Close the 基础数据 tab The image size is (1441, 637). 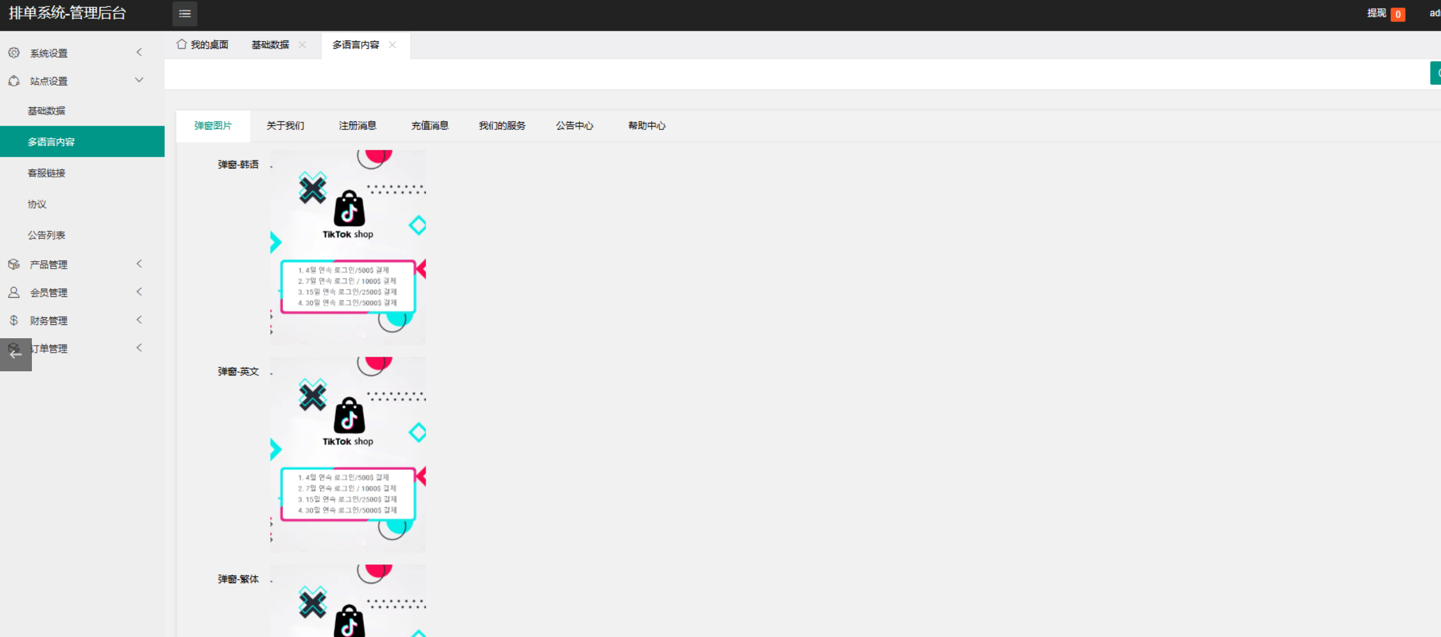(x=302, y=45)
